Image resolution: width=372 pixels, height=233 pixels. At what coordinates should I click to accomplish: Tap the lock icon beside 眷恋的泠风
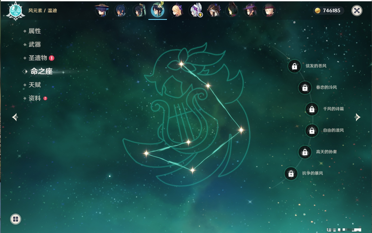[305, 88]
